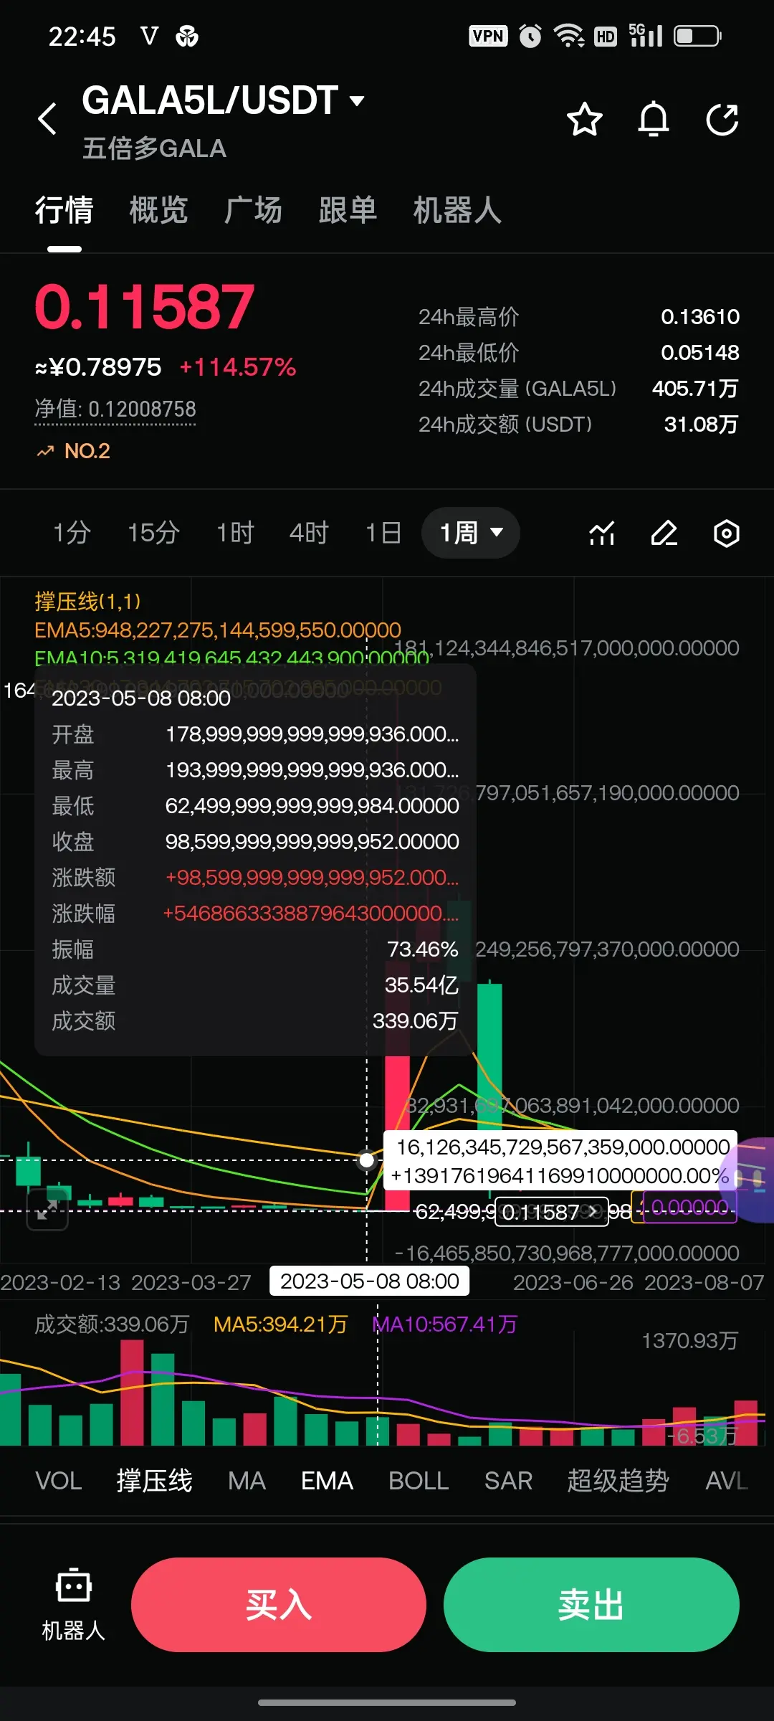Open price alert bell icon

(654, 119)
